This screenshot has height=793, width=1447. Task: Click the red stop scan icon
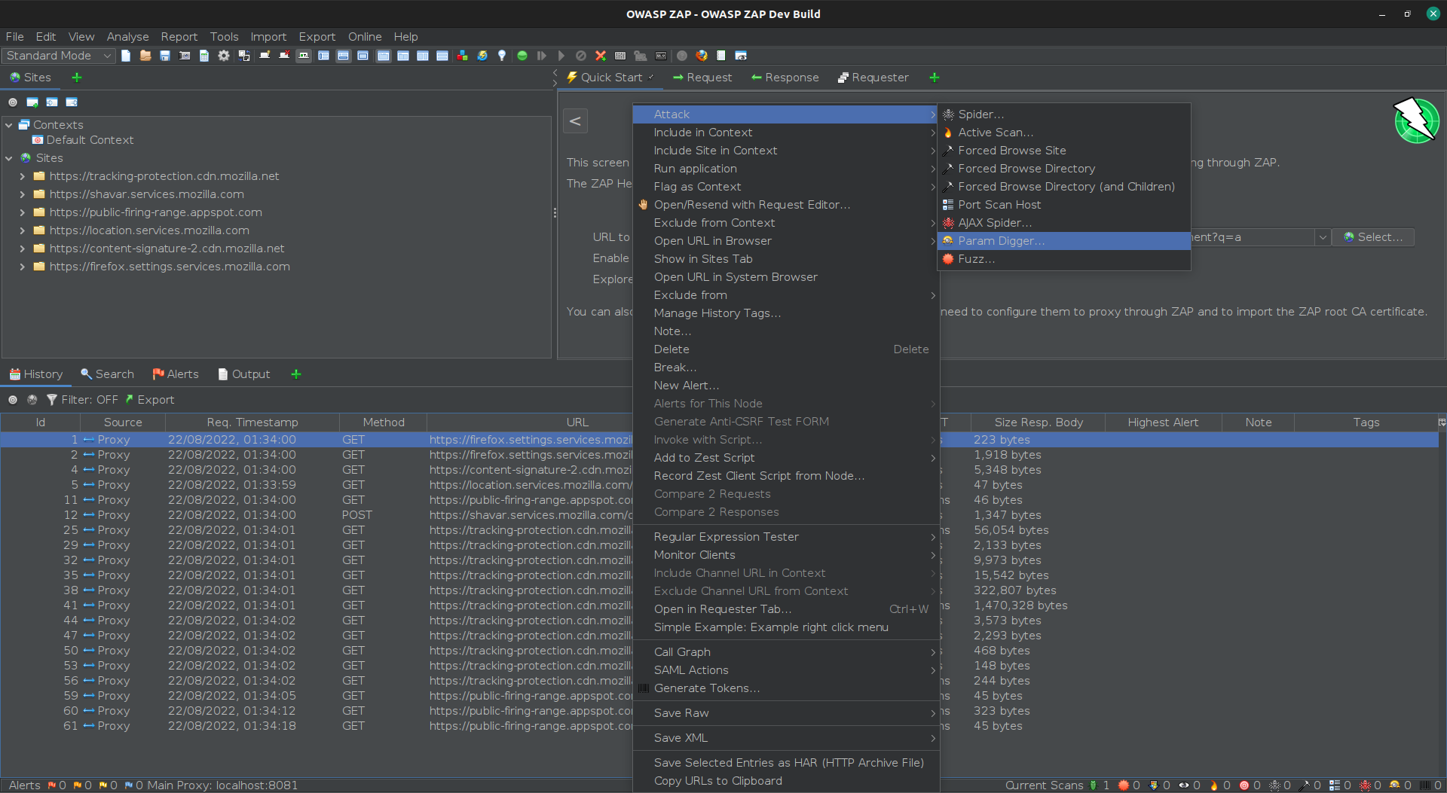click(x=601, y=55)
